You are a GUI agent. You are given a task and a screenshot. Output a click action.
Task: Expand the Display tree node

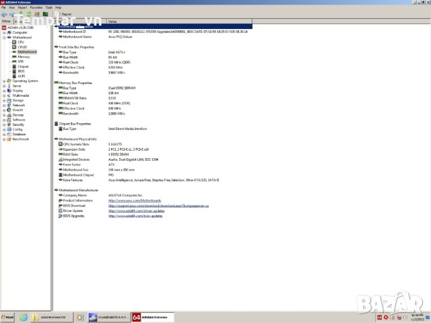click(x=3, y=90)
